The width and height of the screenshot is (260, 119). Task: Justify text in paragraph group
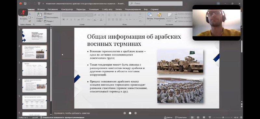coord(121,20)
